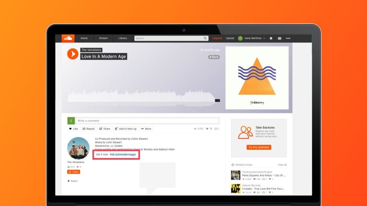Screen dimensions: 367x206
Task: Click Try Pro Unlimited button
Action: coord(259,147)
